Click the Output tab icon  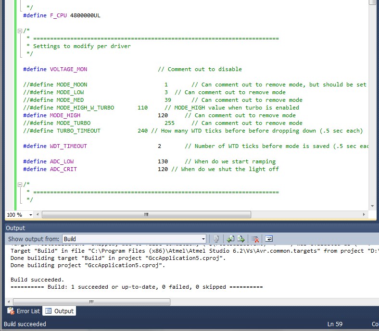[49, 311]
